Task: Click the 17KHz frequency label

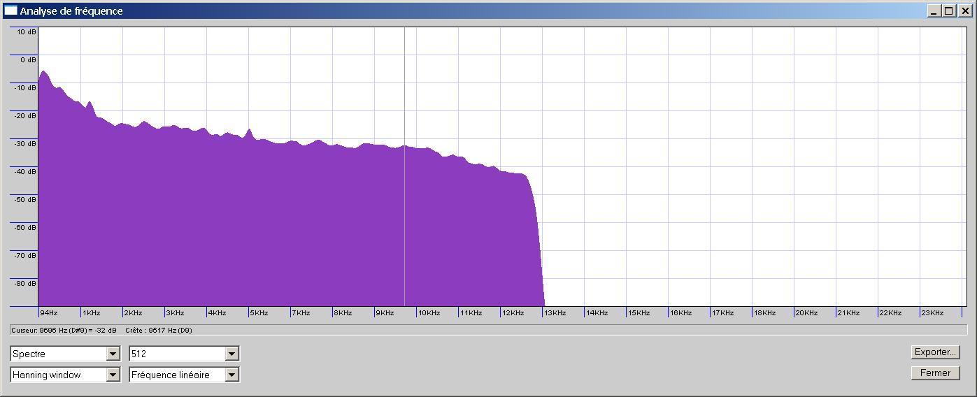Action: (722, 312)
